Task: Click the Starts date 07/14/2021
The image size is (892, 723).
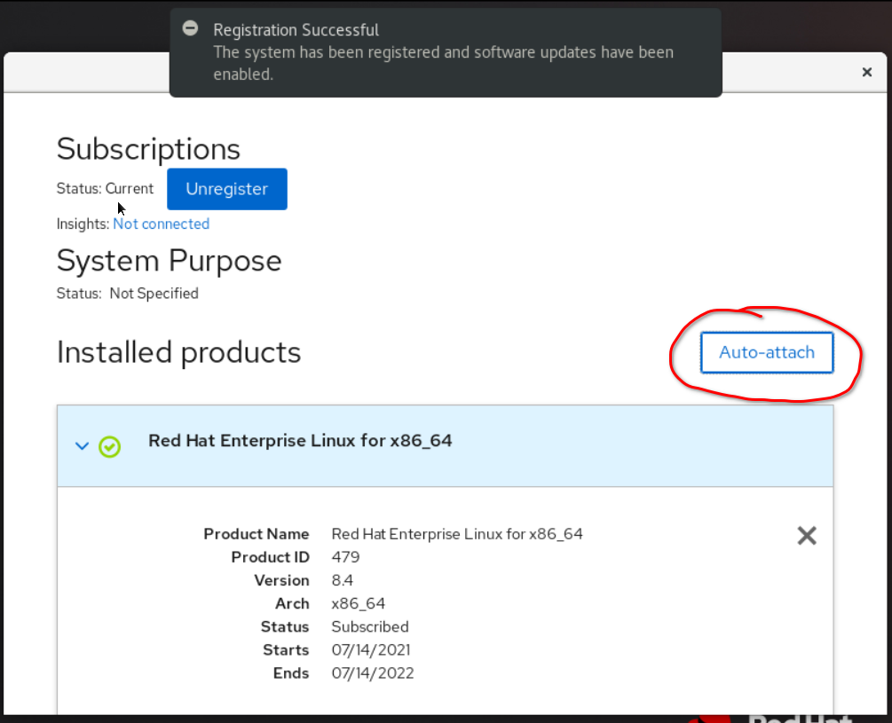Action: tap(371, 649)
